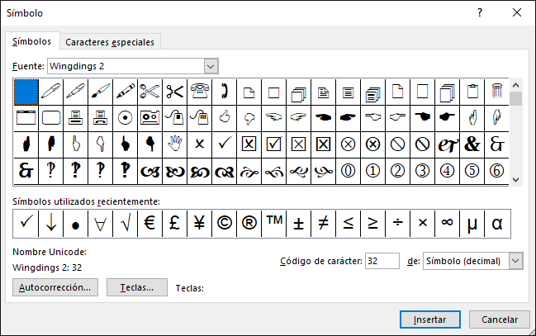Click the Código de carácter field
Screen dimensions: 536x336
pos(382,261)
